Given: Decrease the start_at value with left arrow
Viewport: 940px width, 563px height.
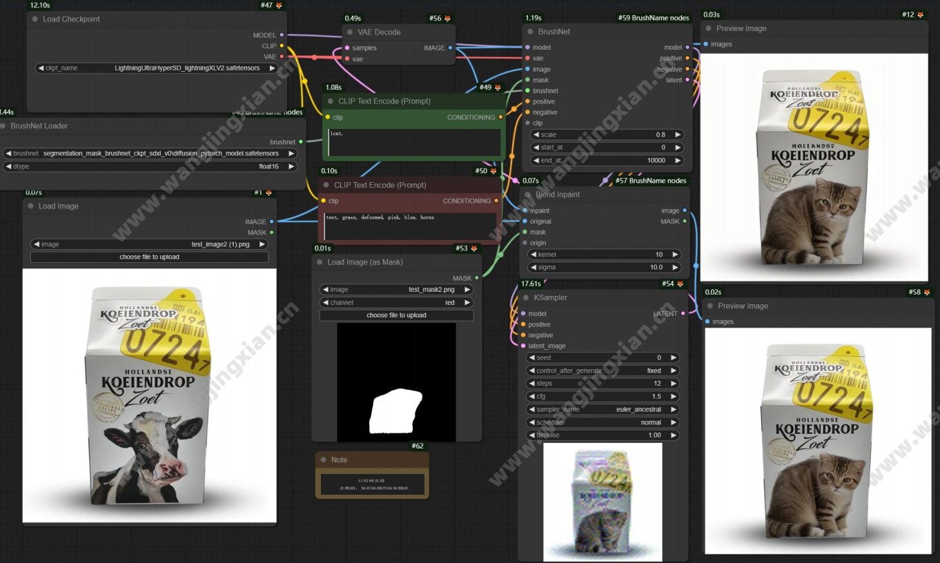Looking at the screenshot, I should [x=535, y=148].
